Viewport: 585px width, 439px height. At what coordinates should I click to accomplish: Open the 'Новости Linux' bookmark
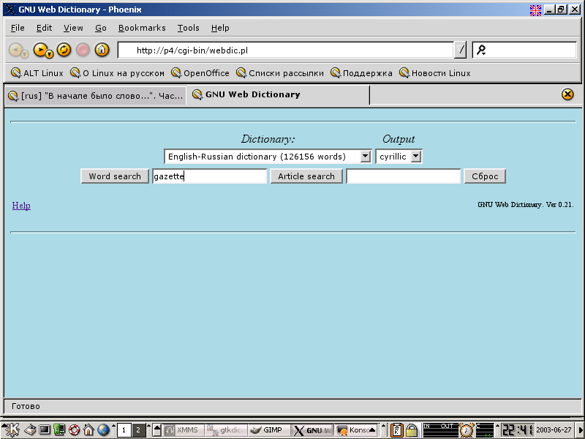434,73
